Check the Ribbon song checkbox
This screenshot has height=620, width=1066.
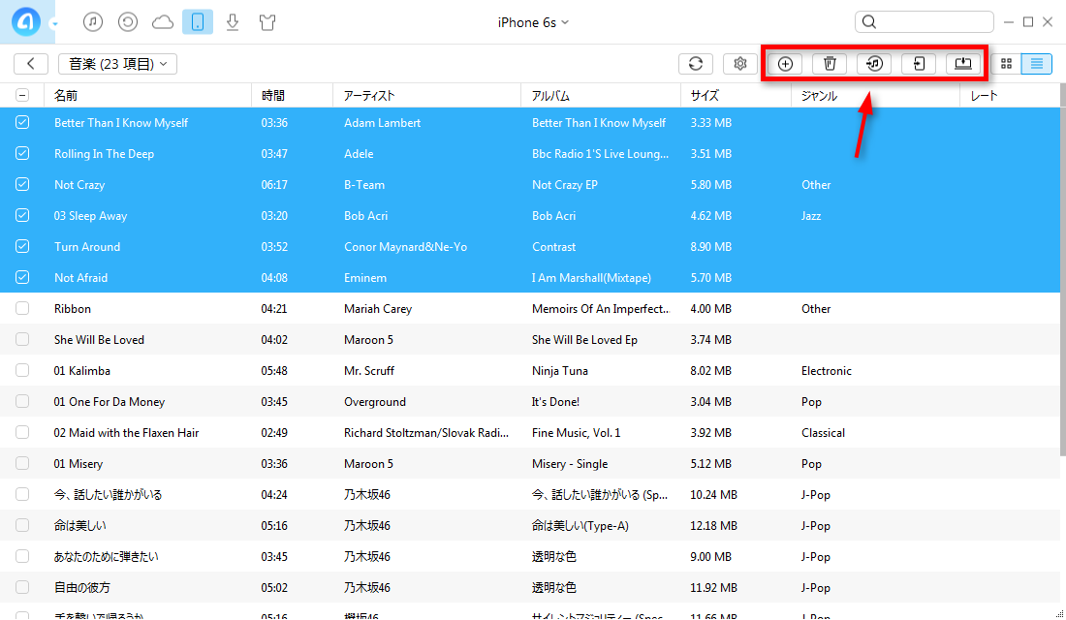[22, 308]
